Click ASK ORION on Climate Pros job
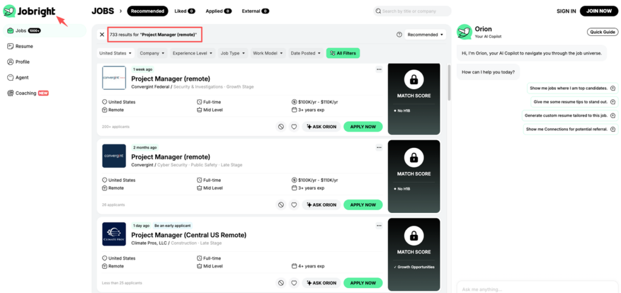The width and height of the screenshot is (621, 293). pos(321,283)
